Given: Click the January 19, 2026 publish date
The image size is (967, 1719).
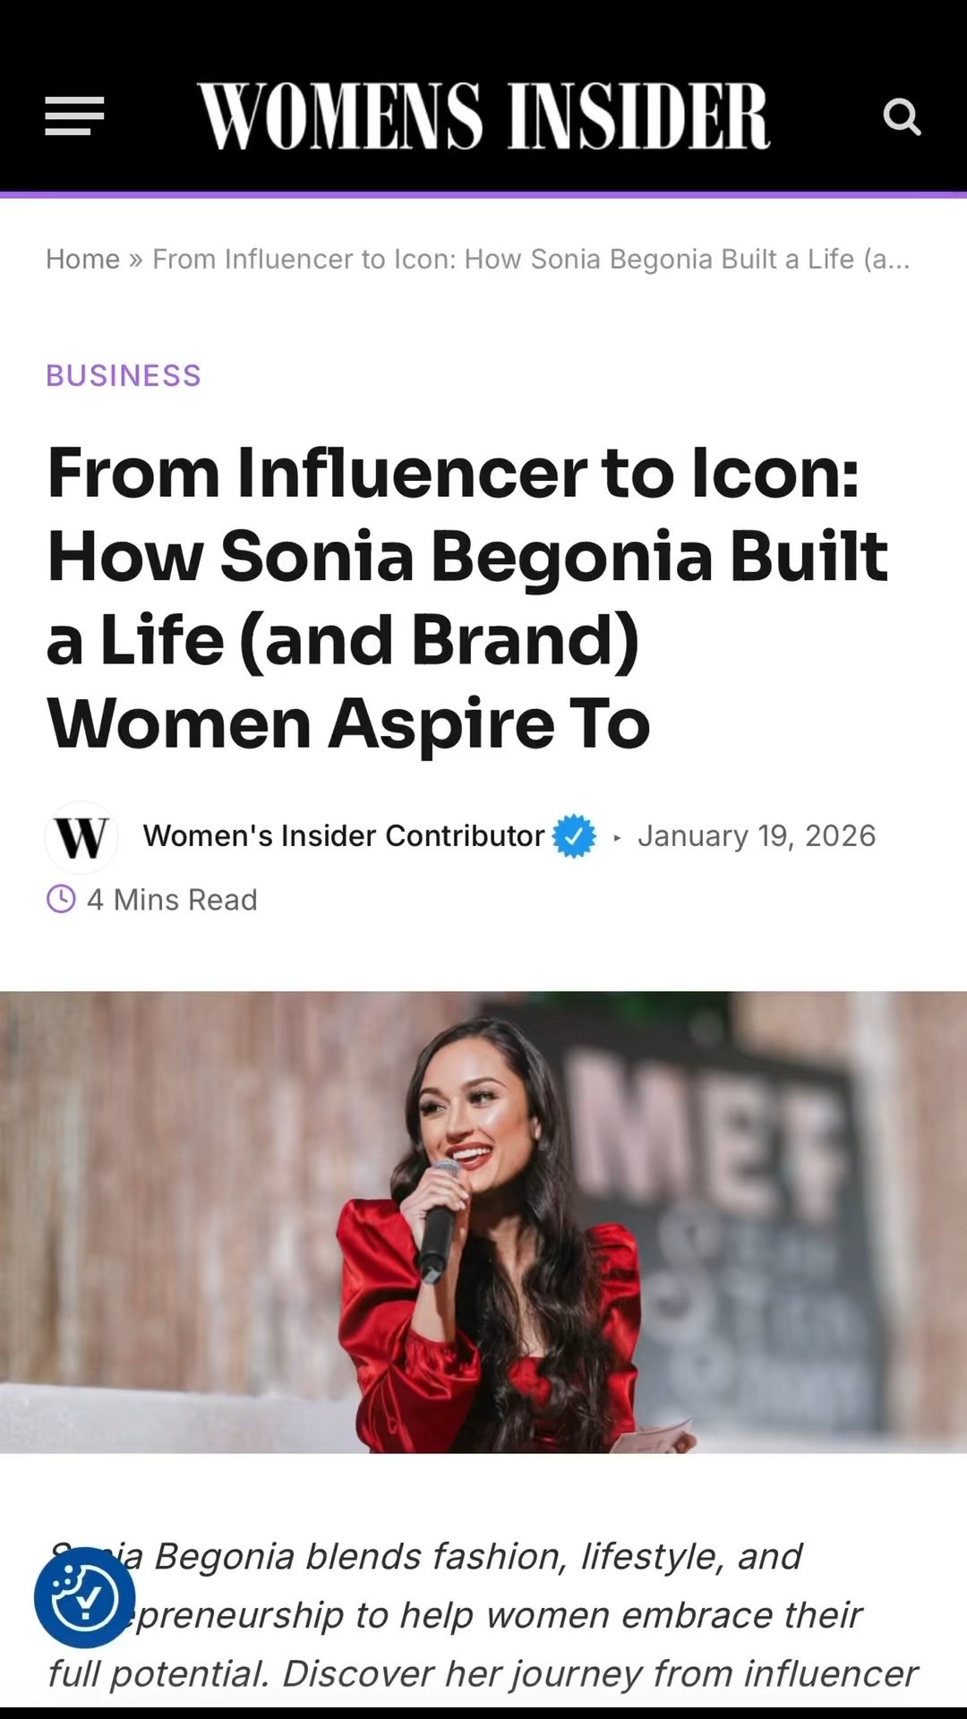Looking at the screenshot, I should [x=757, y=835].
